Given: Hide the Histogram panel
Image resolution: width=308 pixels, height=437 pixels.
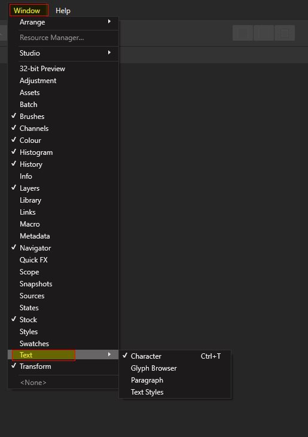Looking at the screenshot, I should coord(63,152).
